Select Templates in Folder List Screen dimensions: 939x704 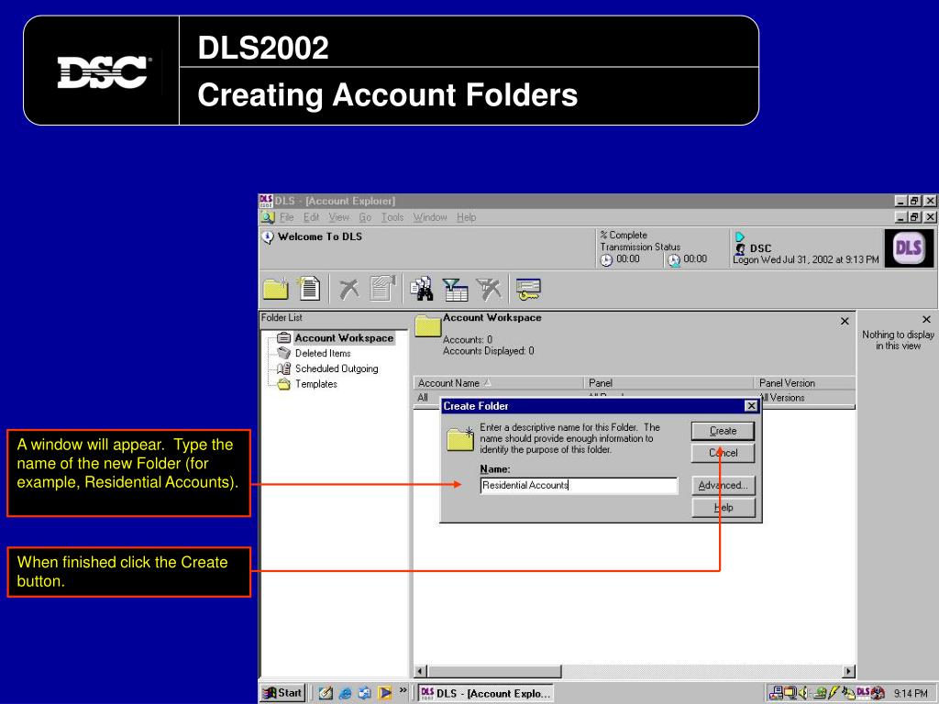(x=316, y=384)
